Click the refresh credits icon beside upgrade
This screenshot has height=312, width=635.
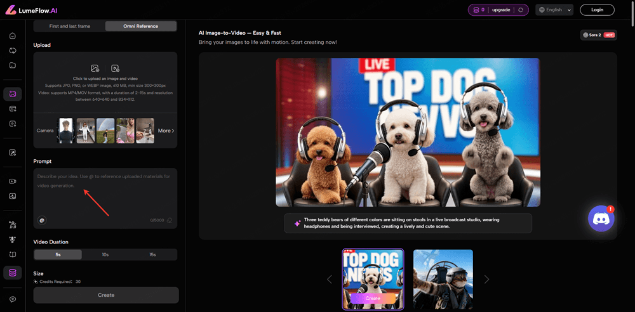521,10
